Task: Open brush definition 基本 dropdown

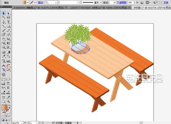Action: coord(101,2)
